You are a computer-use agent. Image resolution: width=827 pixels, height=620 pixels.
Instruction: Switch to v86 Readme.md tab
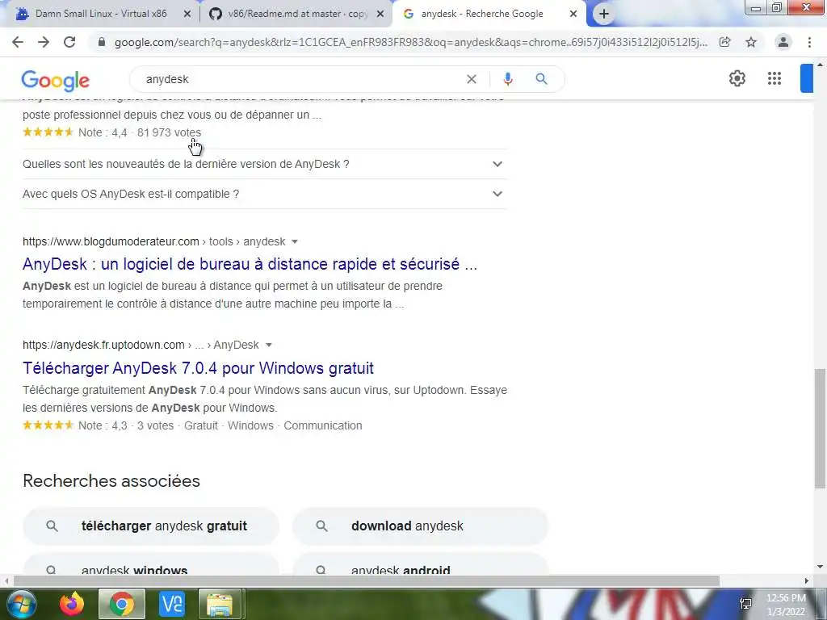298,14
